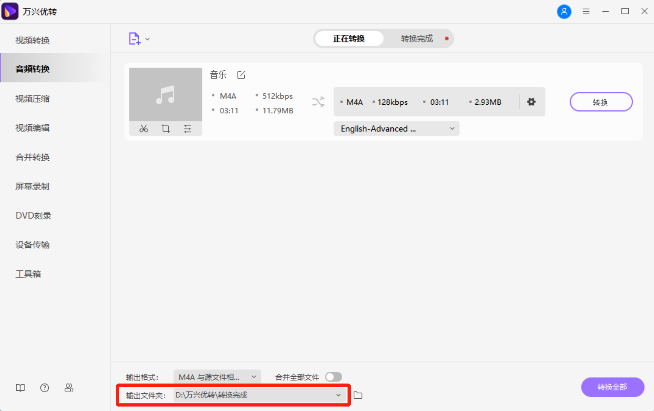654x411 pixels.
Task: Open the output folder via folder icon
Action: [358, 395]
